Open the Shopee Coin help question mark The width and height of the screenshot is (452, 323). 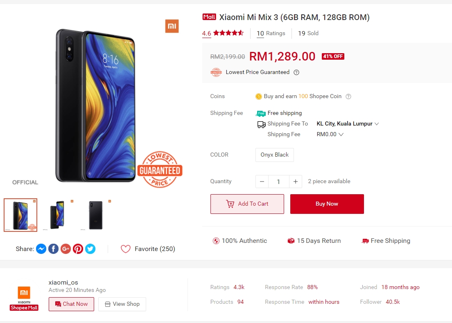tap(348, 96)
